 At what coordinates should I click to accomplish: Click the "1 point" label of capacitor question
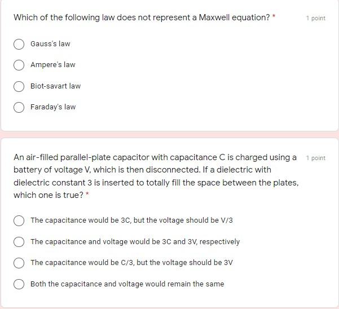tap(315, 158)
